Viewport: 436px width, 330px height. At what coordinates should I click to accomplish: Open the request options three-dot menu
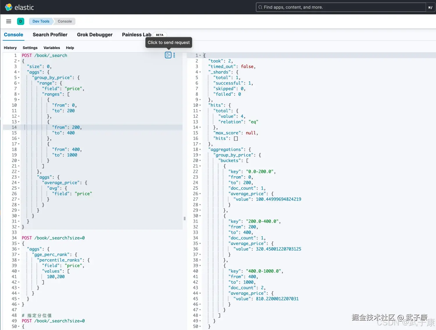[174, 55]
